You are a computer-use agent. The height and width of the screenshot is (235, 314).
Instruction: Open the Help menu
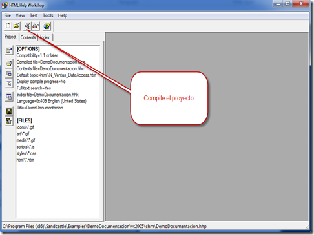(x=63, y=15)
